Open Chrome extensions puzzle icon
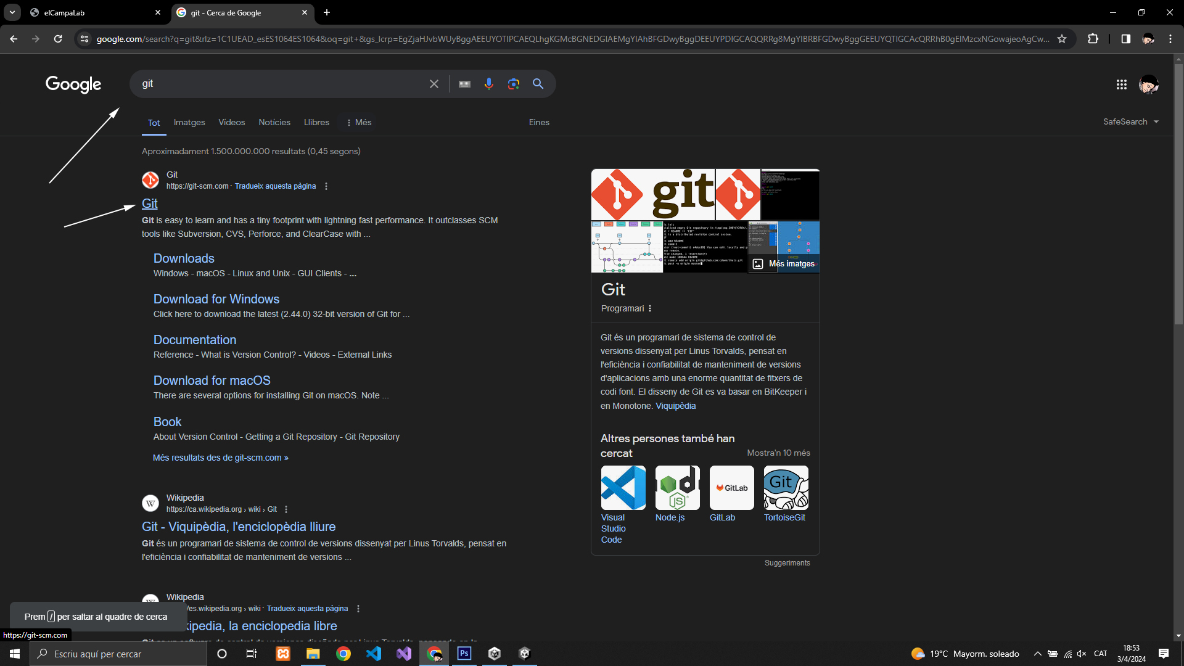The image size is (1184, 666). [1093, 39]
